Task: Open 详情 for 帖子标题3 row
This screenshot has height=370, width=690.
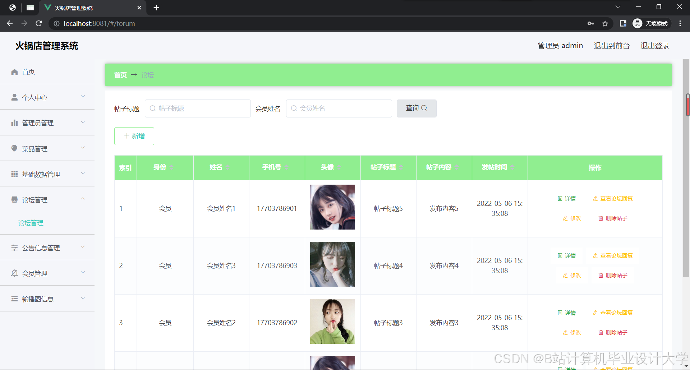Action: pos(567,313)
